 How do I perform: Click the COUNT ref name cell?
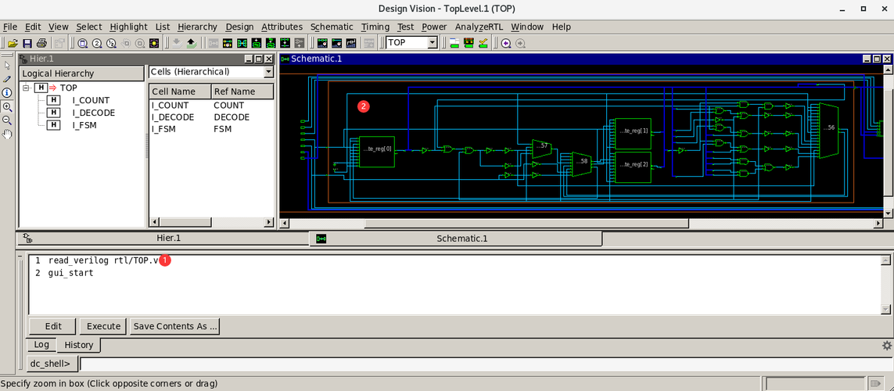[228, 106]
